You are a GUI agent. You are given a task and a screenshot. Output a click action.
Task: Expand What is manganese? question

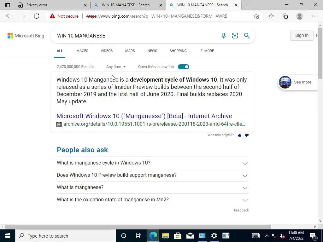(x=152, y=187)
